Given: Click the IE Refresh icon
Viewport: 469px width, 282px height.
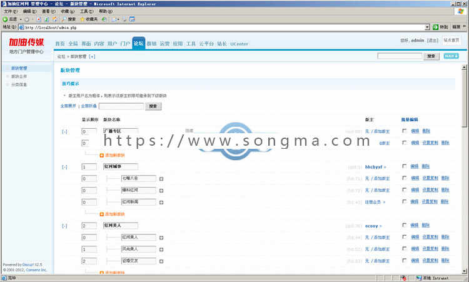Looking at the screenshot, I should coord(47,19).
